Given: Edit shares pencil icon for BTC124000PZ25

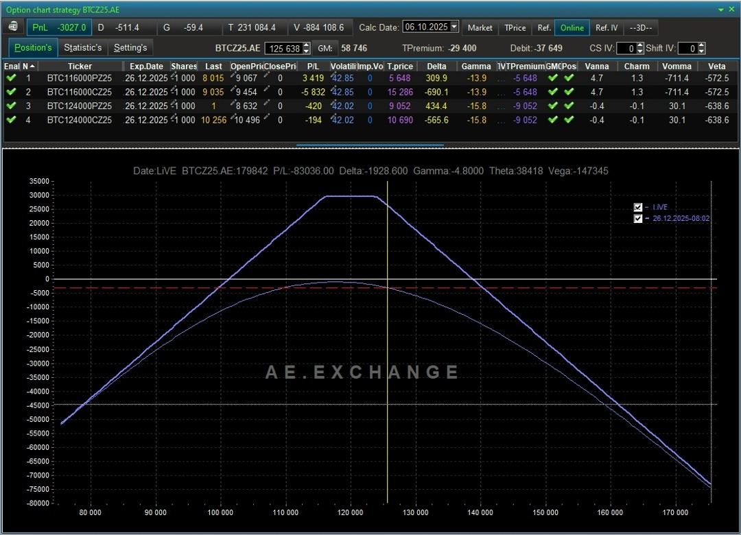Looking at the screenshot, I should click(174, 104).
